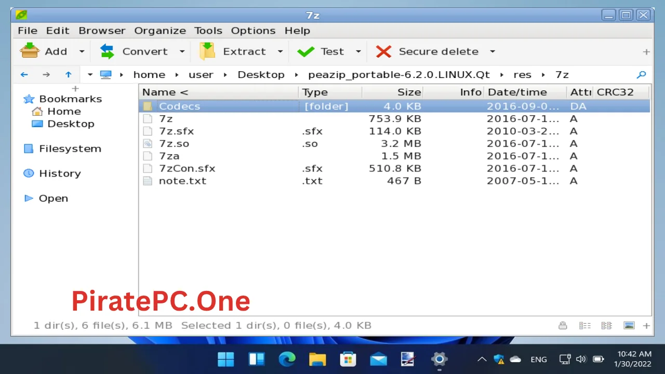Click the Extract toolbar icon

(207, 51)
